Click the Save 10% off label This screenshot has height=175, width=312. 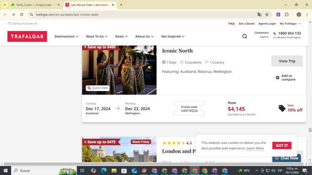coord(295,108)
